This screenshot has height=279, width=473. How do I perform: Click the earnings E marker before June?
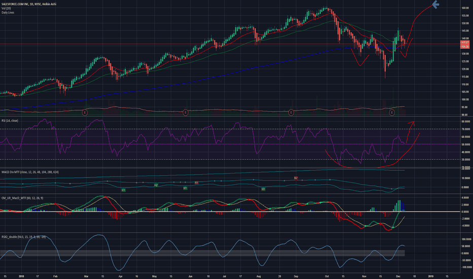[x=185, y=113]
